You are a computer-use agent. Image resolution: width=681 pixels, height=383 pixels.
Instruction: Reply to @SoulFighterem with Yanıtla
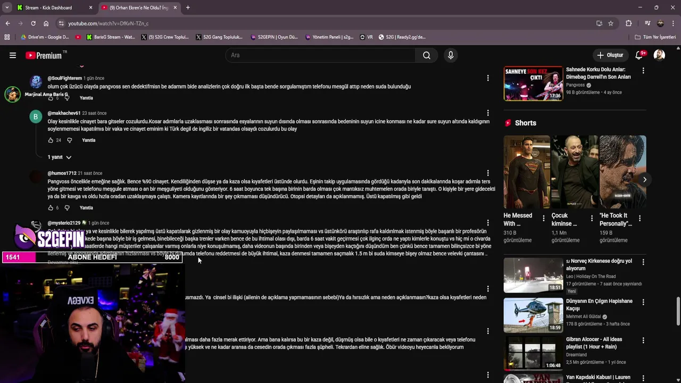(x=86, y=98)
